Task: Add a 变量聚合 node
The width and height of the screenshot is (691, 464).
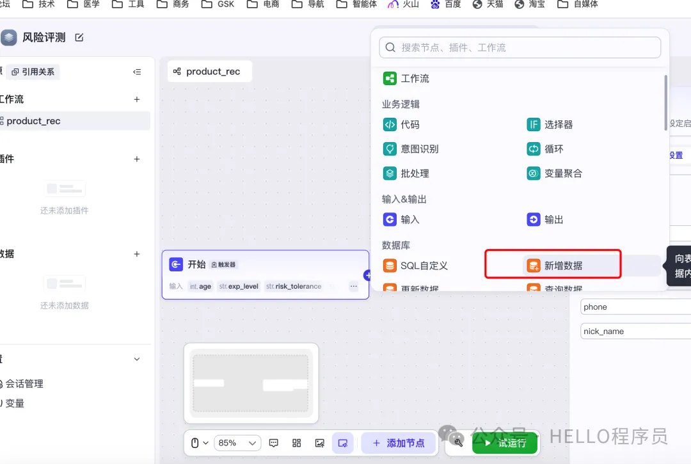Action: (554, 173)
